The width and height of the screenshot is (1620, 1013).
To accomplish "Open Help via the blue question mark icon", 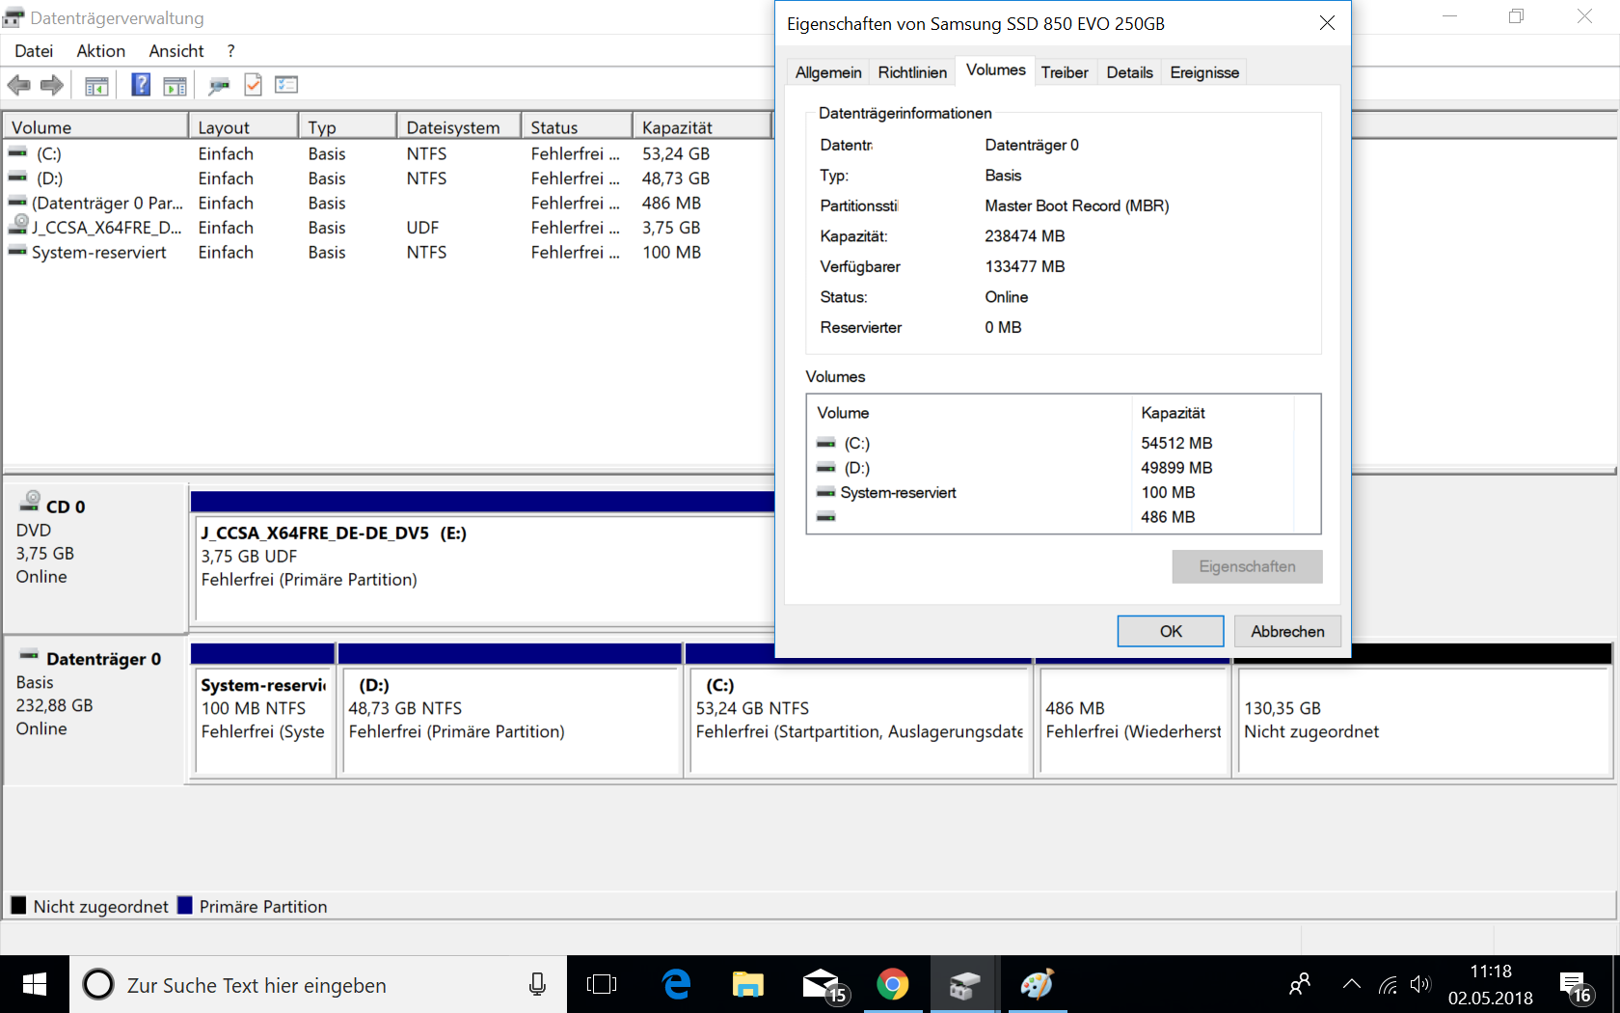I will coord(141,85).
